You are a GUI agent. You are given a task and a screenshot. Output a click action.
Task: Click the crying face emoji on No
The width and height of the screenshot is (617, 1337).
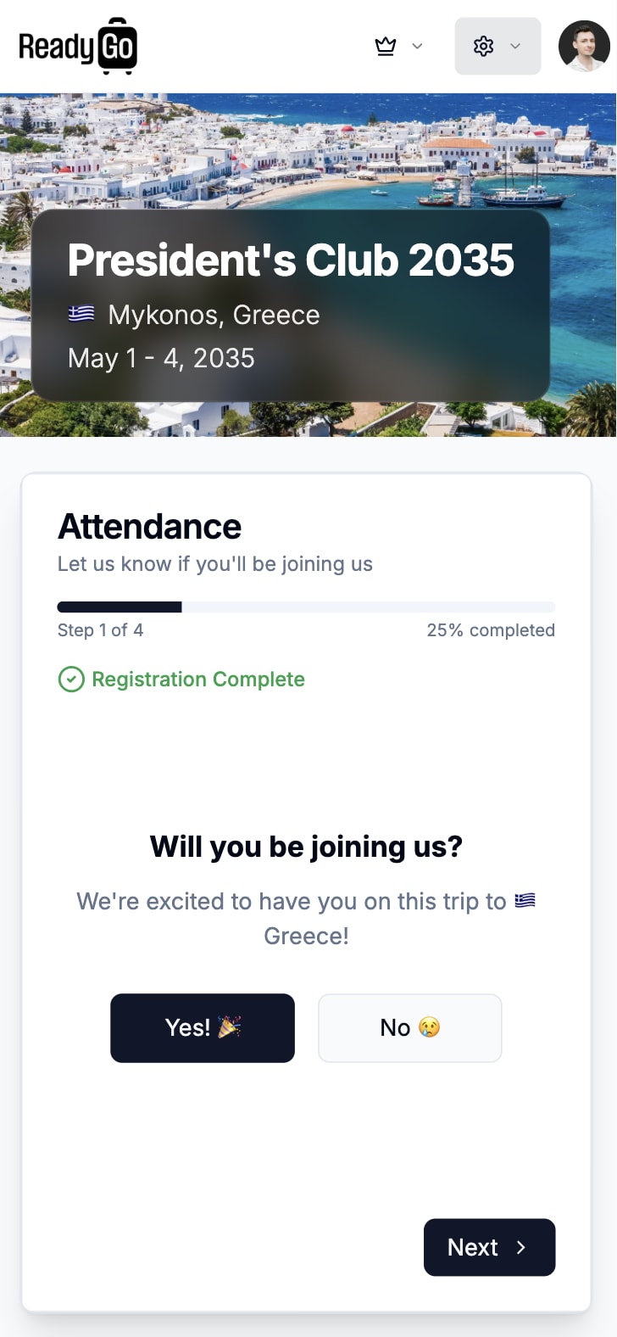[x=430, y=1027]
